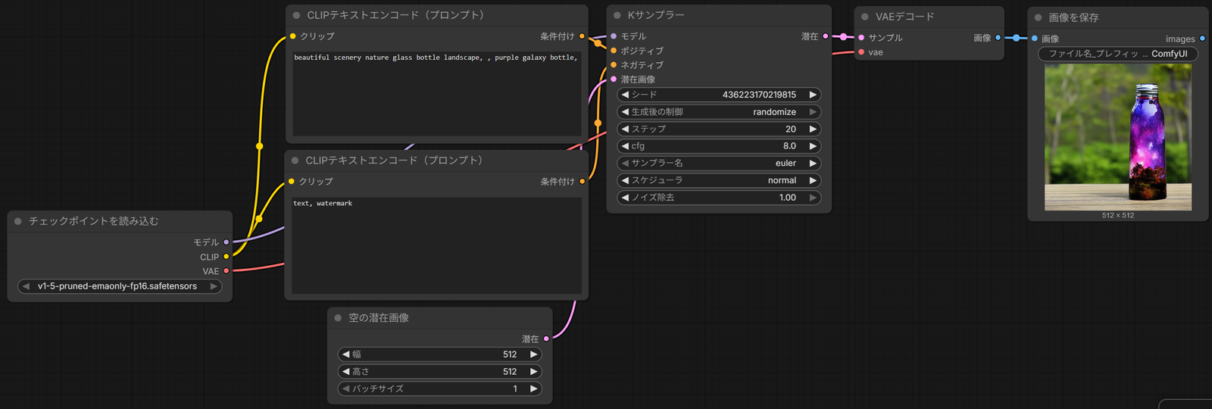Viewport: 1212px width, 409px height.
Task: Increase バッチサイズ with the right arrow
Action: pos(533,389)
